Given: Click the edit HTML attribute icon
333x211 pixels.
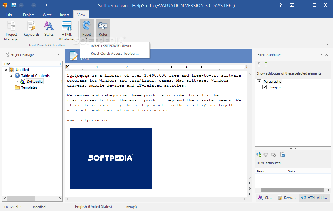Looking at the screenshot, I should pos(266,154).
